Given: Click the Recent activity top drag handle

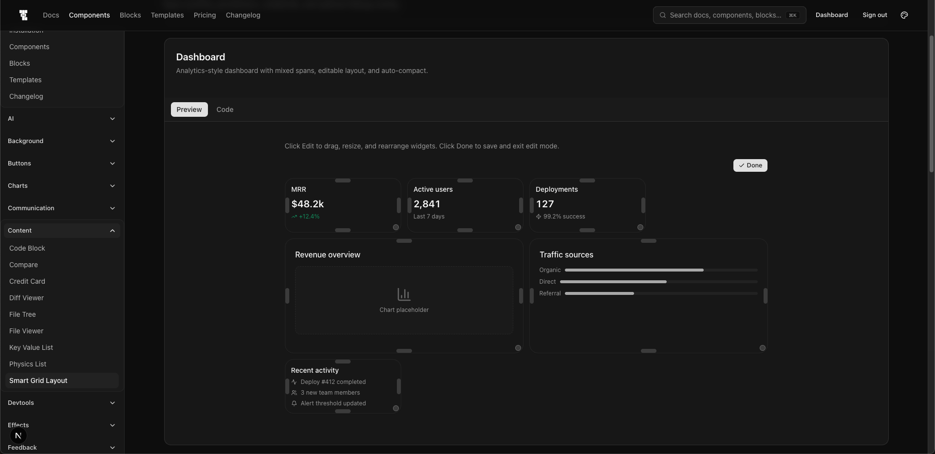Looking at the screenshot, I should coord(343,362).
